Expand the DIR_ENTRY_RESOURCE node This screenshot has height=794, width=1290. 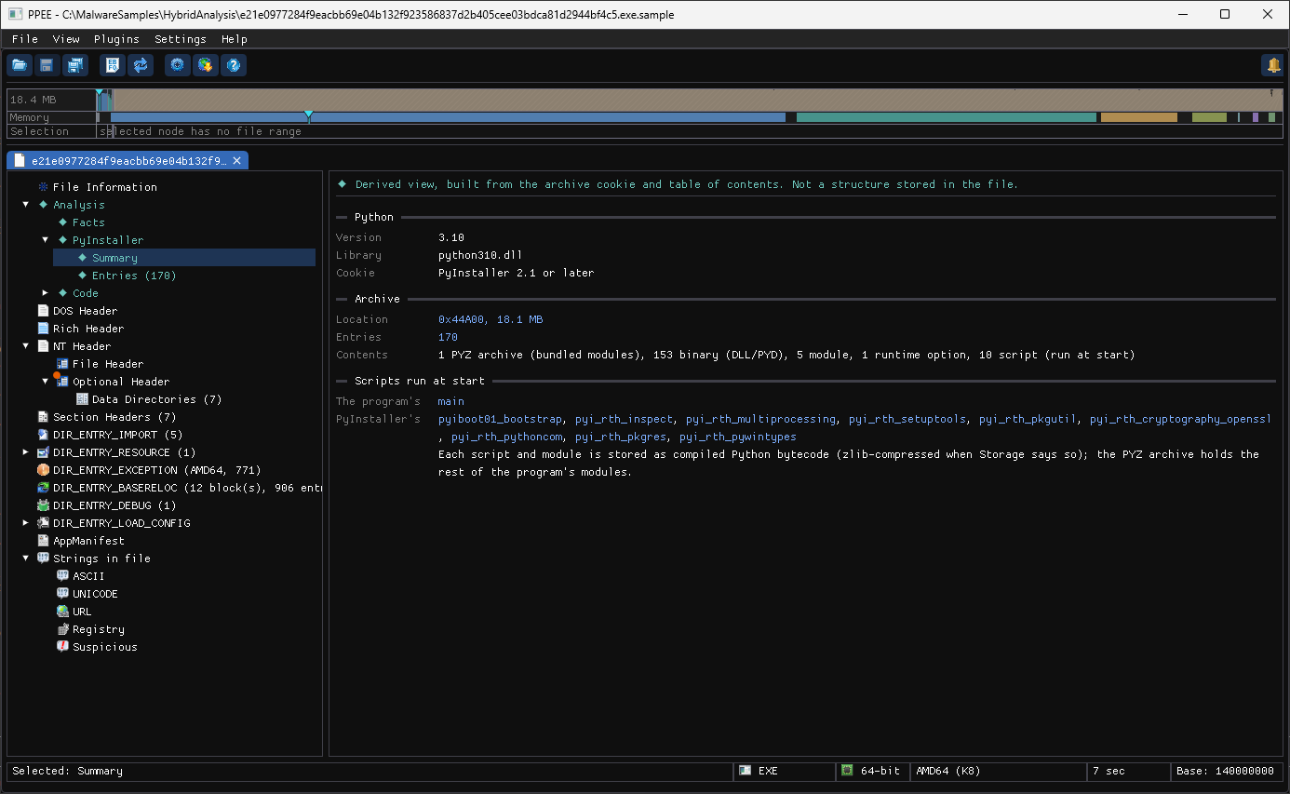point(26,452)
